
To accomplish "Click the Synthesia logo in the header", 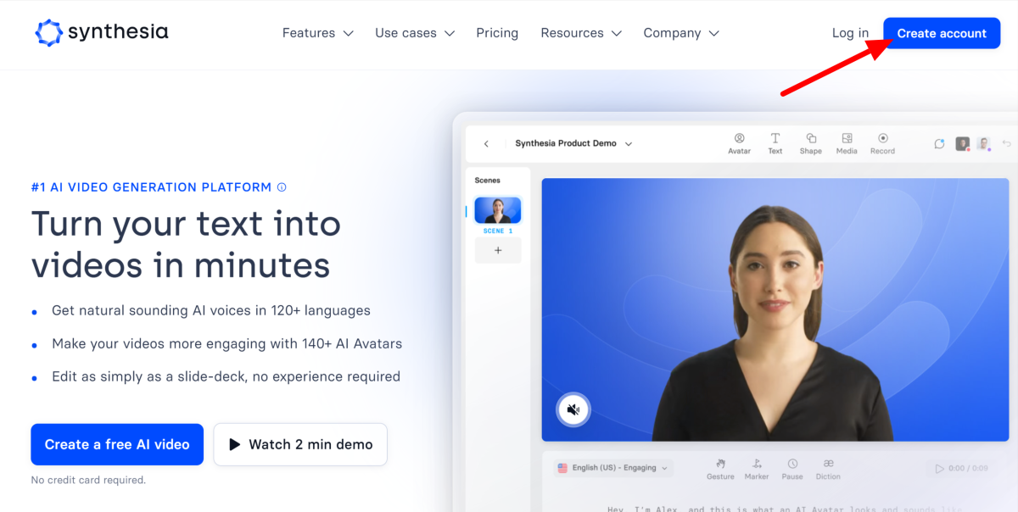I will (x=101, y=33).
